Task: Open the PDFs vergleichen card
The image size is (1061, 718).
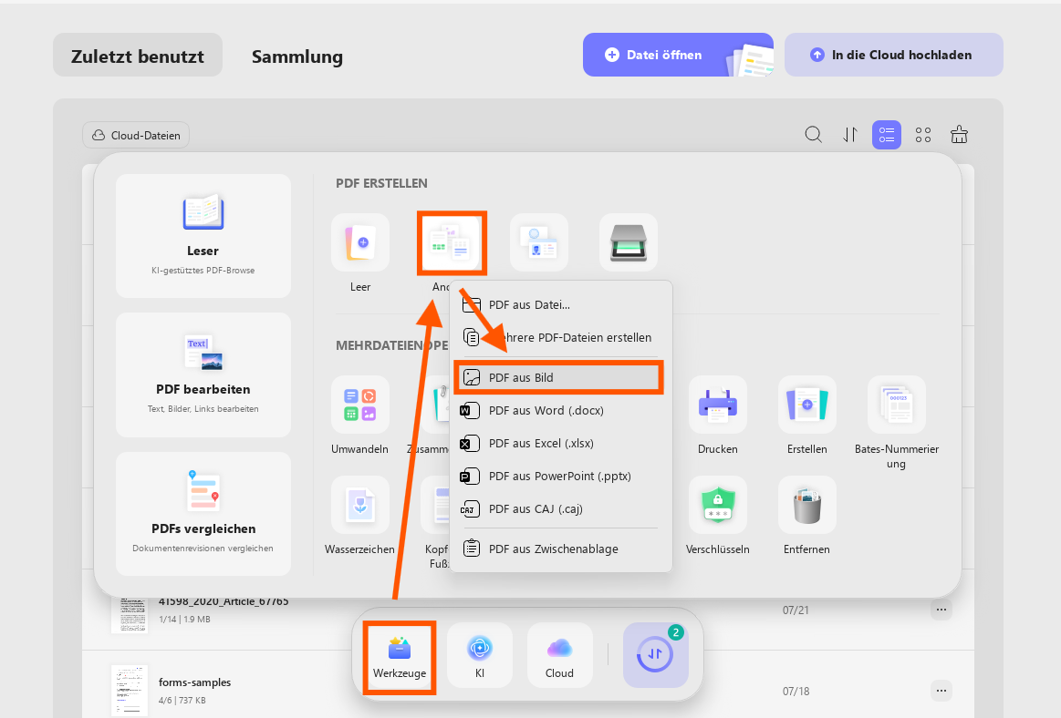Action: pyautogui.click(x=203, y=514)
